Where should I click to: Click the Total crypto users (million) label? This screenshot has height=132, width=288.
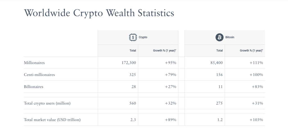pos(47,103)
